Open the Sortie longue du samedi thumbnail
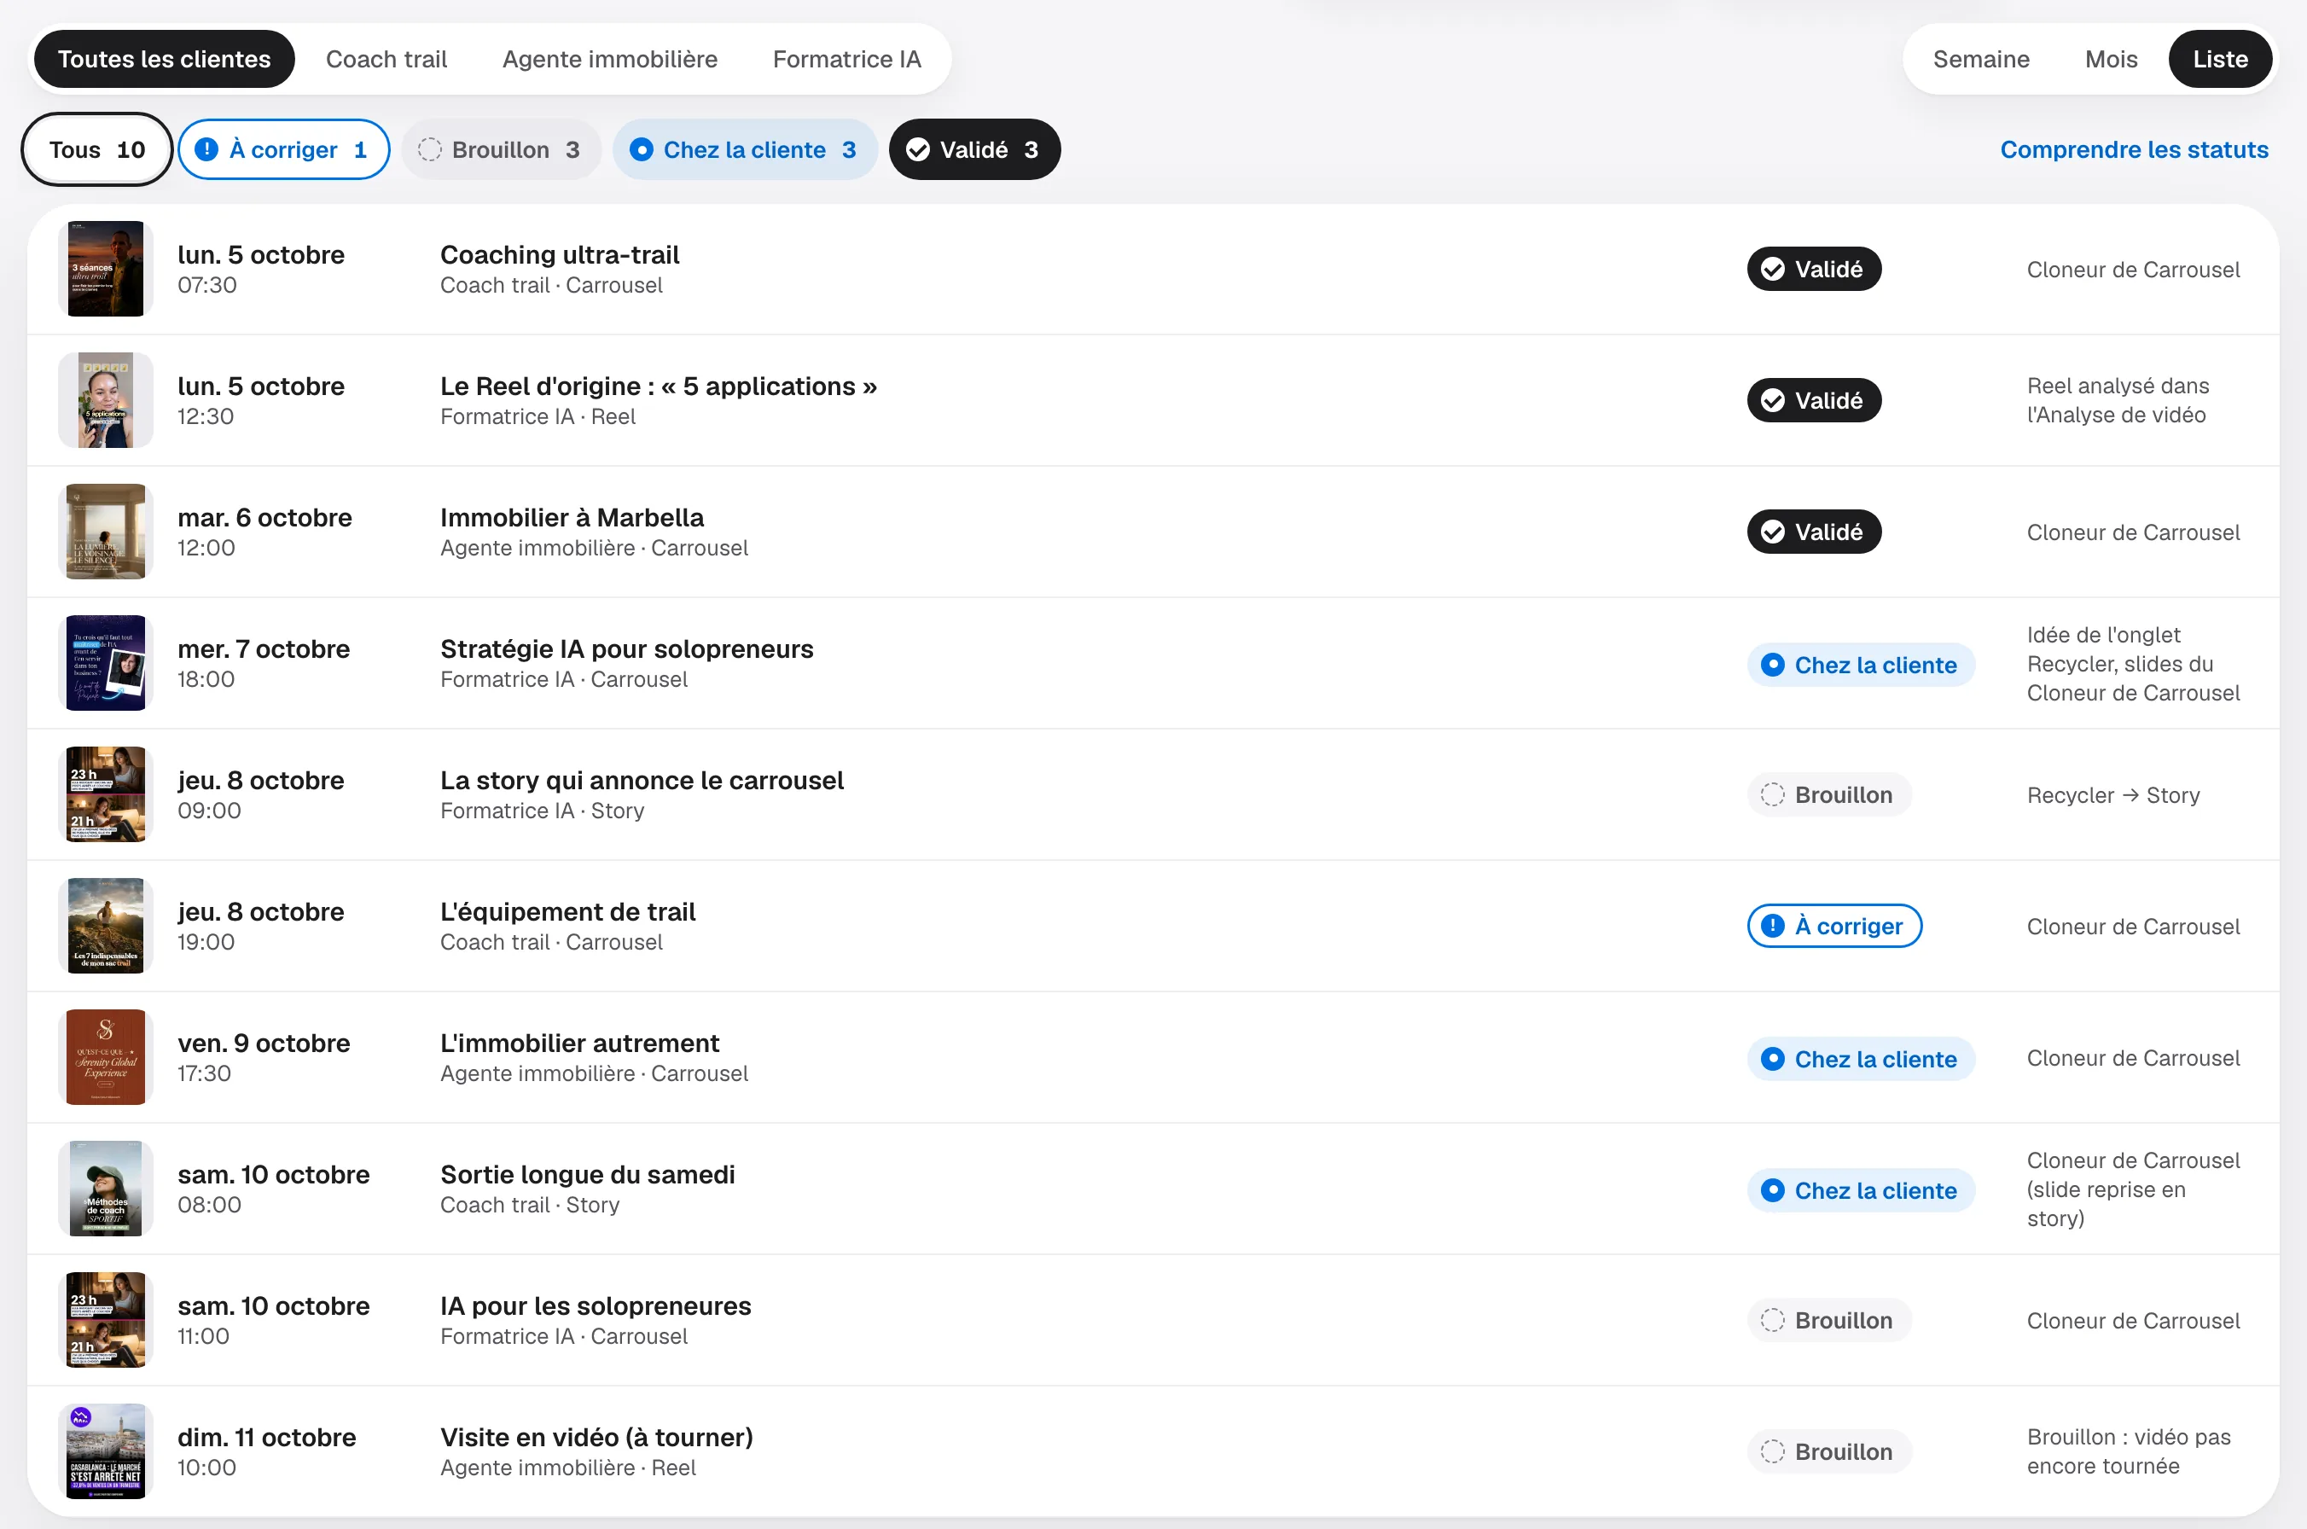The image size is (2307, 1529). 105,1189
